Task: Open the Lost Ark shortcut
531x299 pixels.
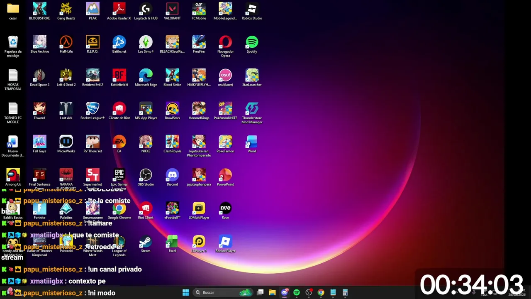Action: point(66,111)
